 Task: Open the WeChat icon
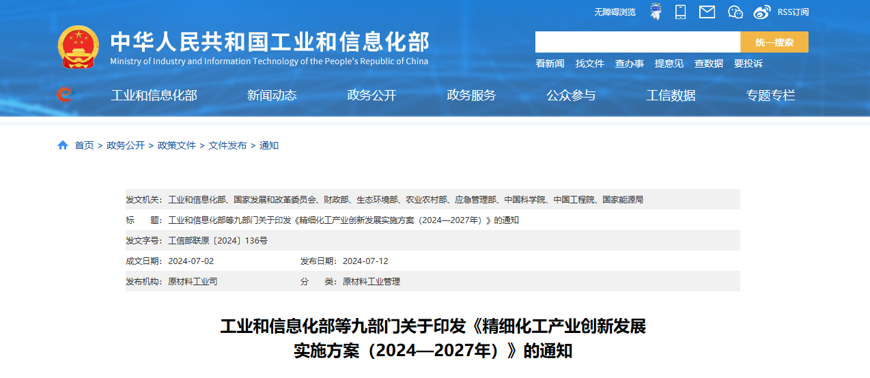735,12
